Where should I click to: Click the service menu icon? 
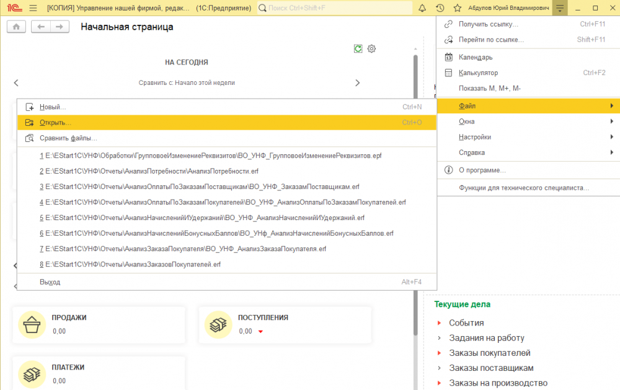pyautogui.click(x=560, y=8)
